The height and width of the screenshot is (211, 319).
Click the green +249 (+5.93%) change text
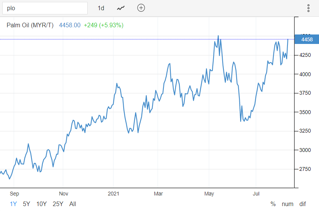pos(104,25)
